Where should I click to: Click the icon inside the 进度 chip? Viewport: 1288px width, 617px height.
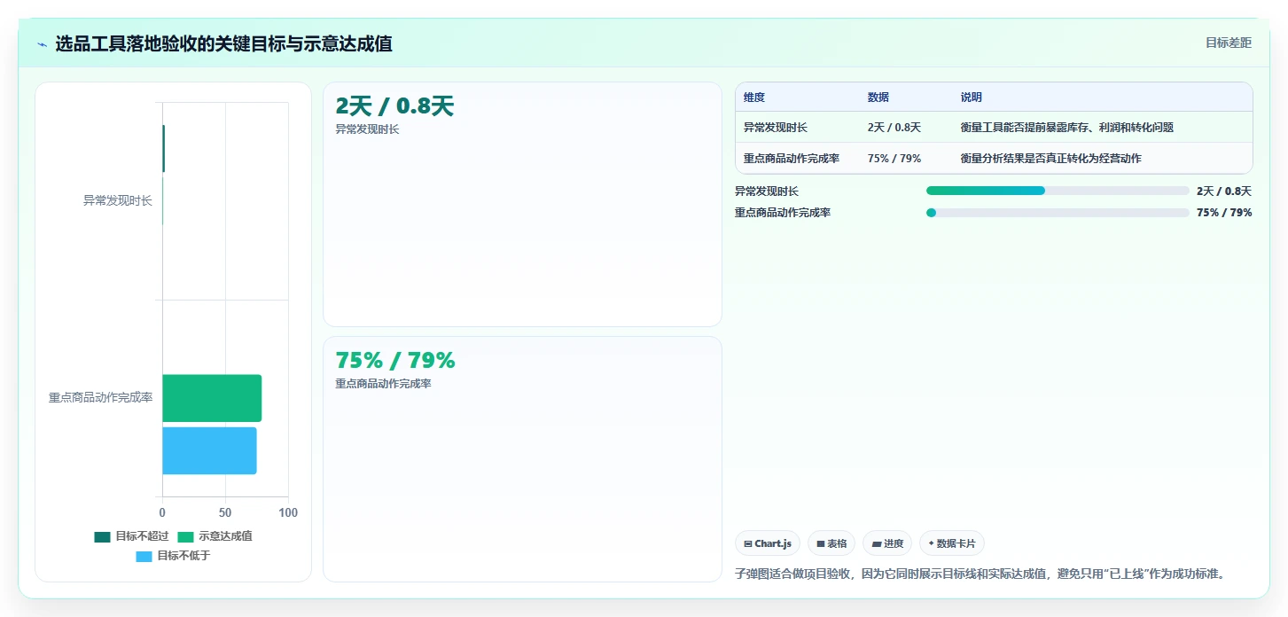point(877,544)
